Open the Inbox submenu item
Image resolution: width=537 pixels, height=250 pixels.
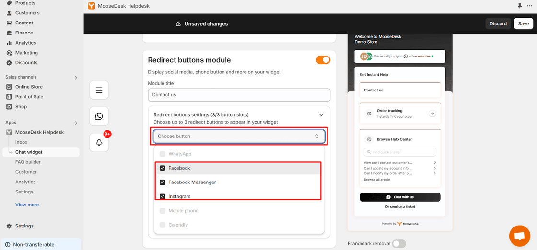click(x=21, y=142)
